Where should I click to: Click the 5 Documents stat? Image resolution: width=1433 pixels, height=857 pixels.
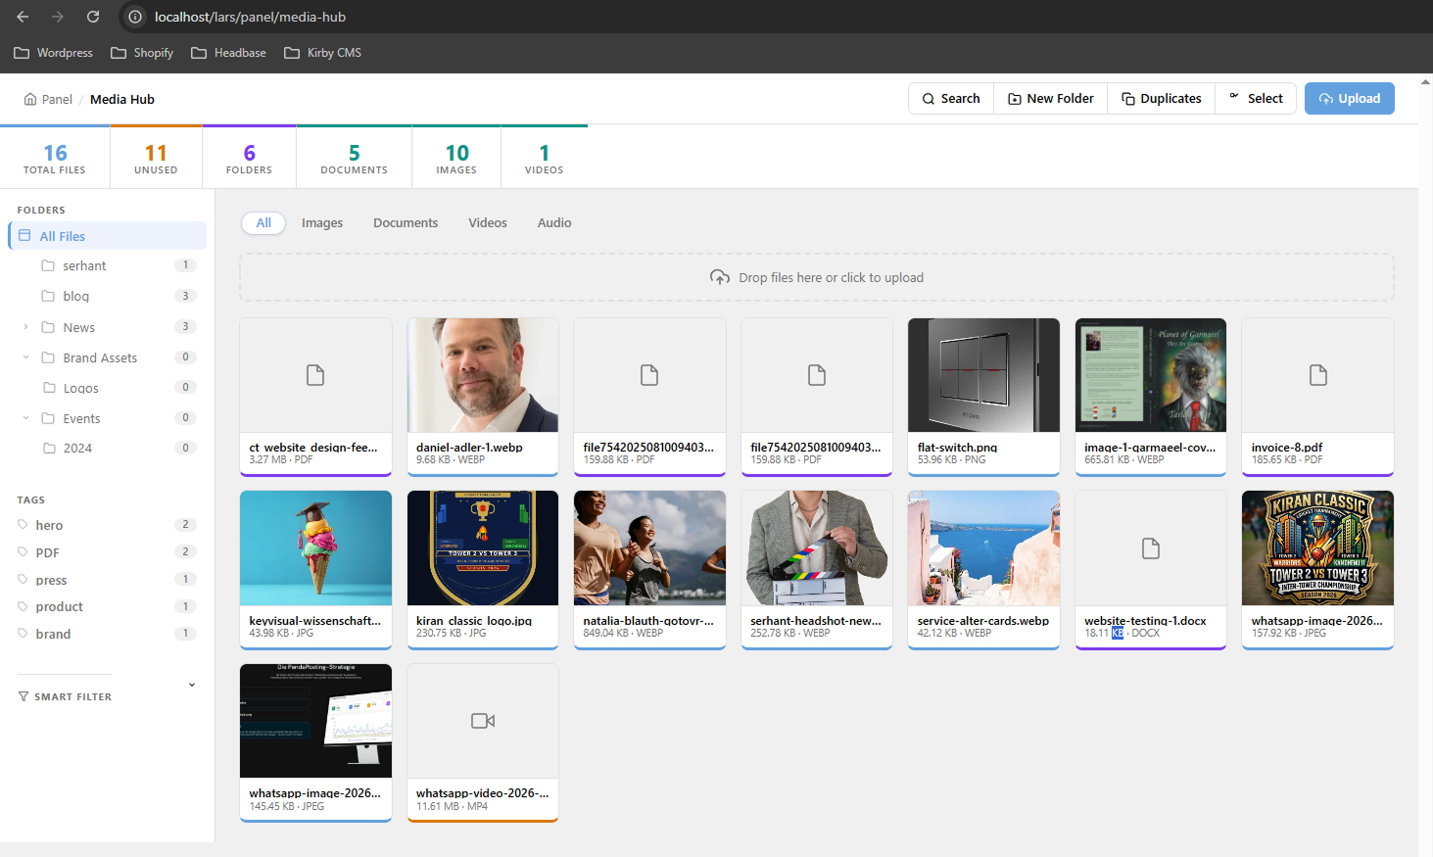(x=355, y=158)
